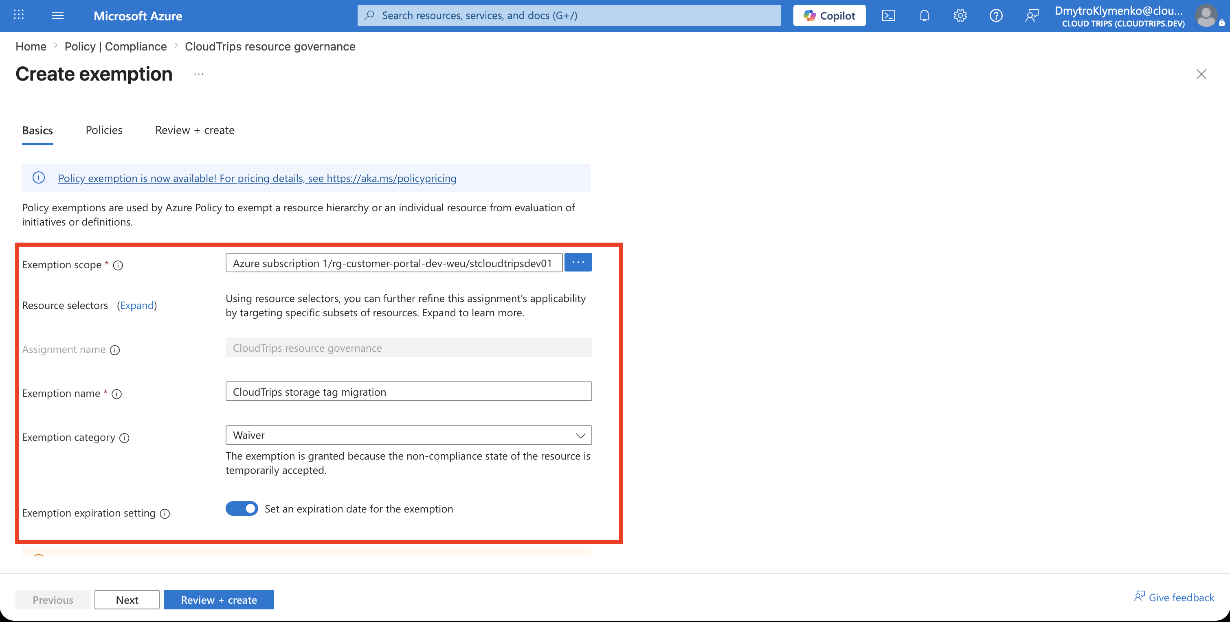
Task: Go to Policy | Compliance breadcrumb
Action: tap(116, 46)
